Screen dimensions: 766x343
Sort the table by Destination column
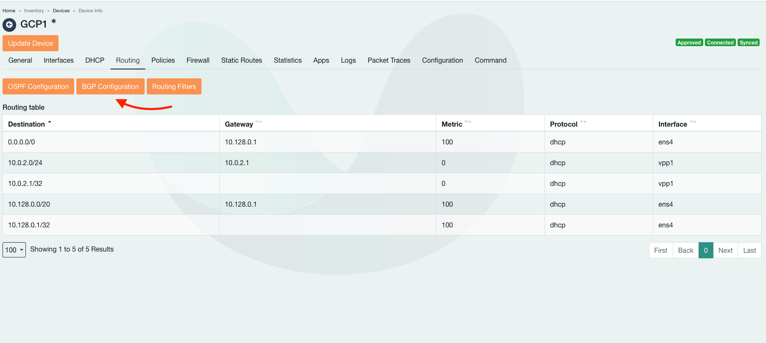[27, 124]
